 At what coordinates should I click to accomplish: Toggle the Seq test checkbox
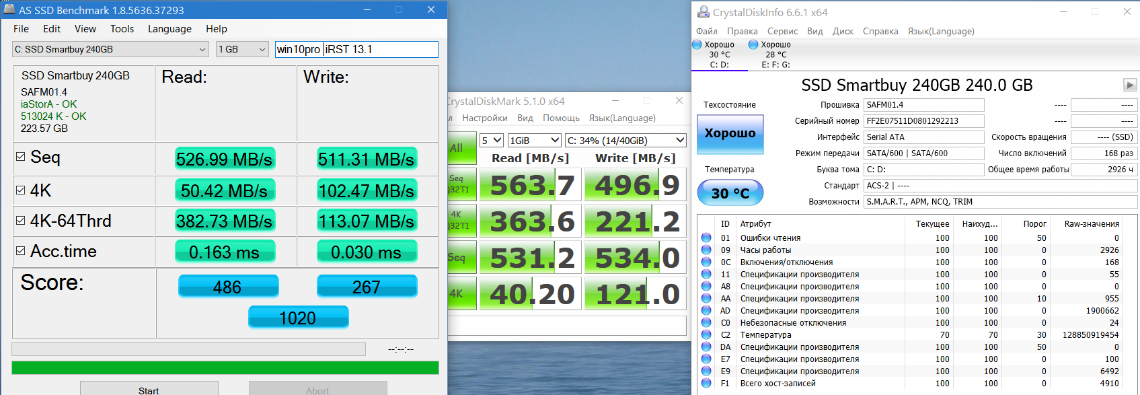coord(20,156)
